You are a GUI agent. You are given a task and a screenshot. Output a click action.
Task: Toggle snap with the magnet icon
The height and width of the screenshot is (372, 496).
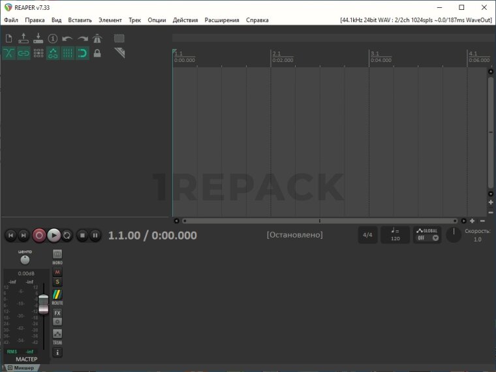82,54
